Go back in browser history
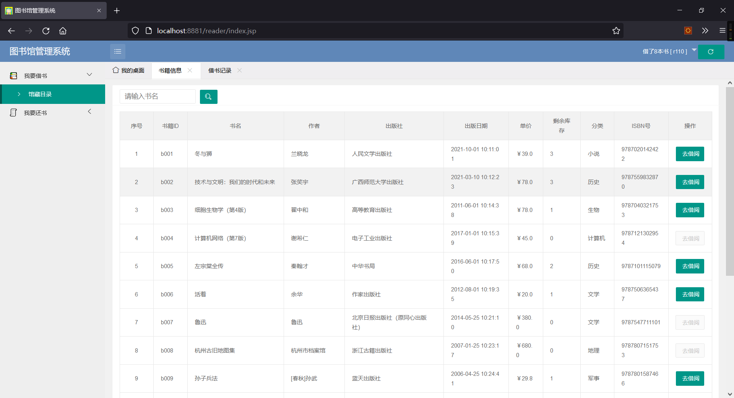The height and width of the screenshot is (398, 734). (x=11, y=31)
